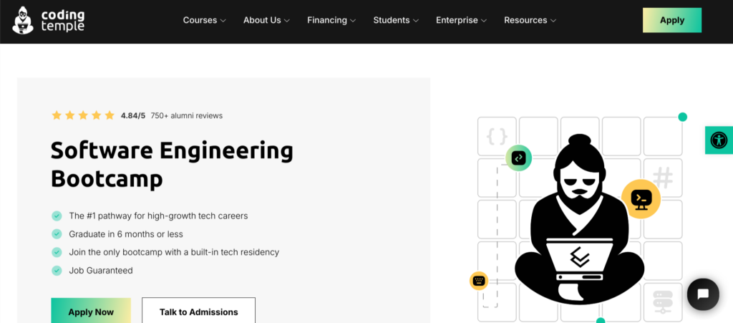The image size is (733, 323).
Task: Click the green code brackets icon
Action: pyautogui.click(x=519, y=158)
